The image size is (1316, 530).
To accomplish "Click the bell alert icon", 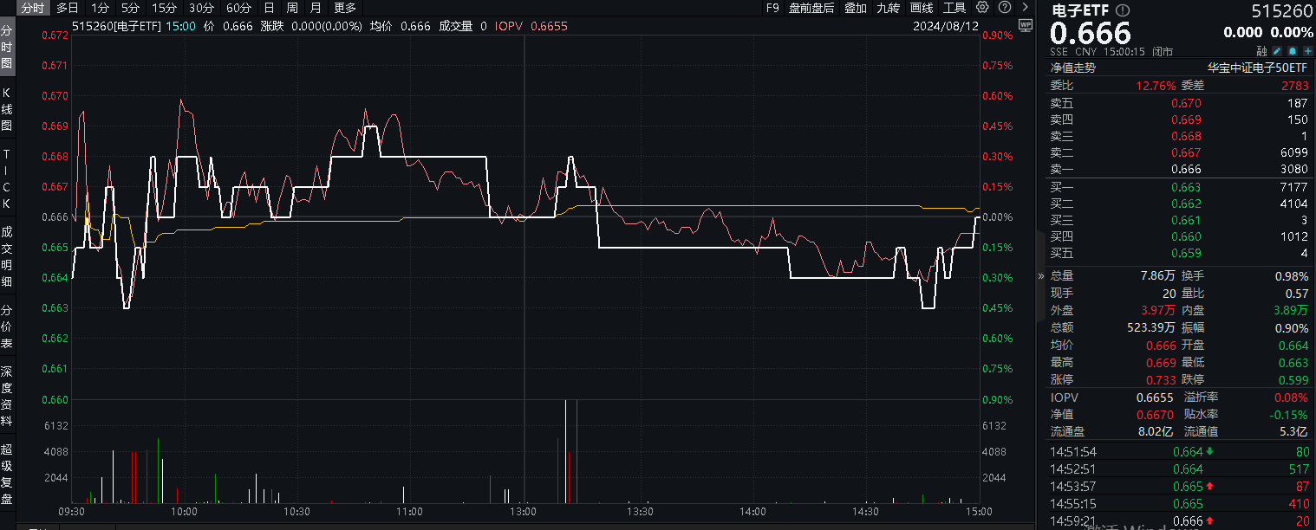I will coord(1294,52).
